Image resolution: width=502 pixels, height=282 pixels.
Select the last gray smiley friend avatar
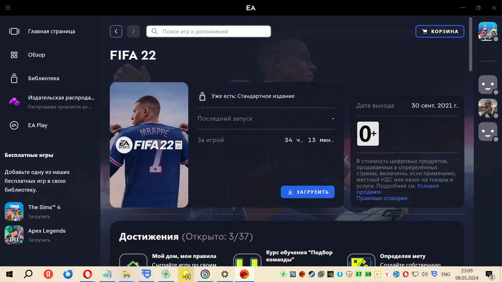(488, 132)
